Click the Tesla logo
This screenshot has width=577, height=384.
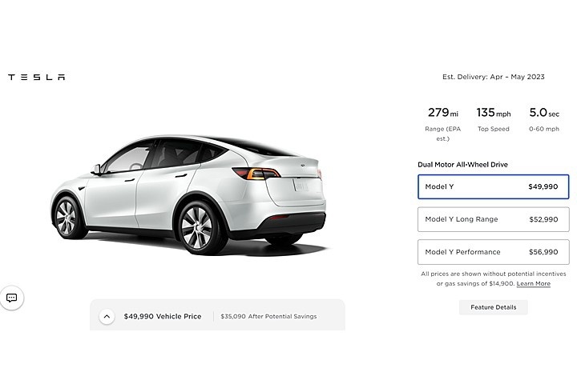36,77
